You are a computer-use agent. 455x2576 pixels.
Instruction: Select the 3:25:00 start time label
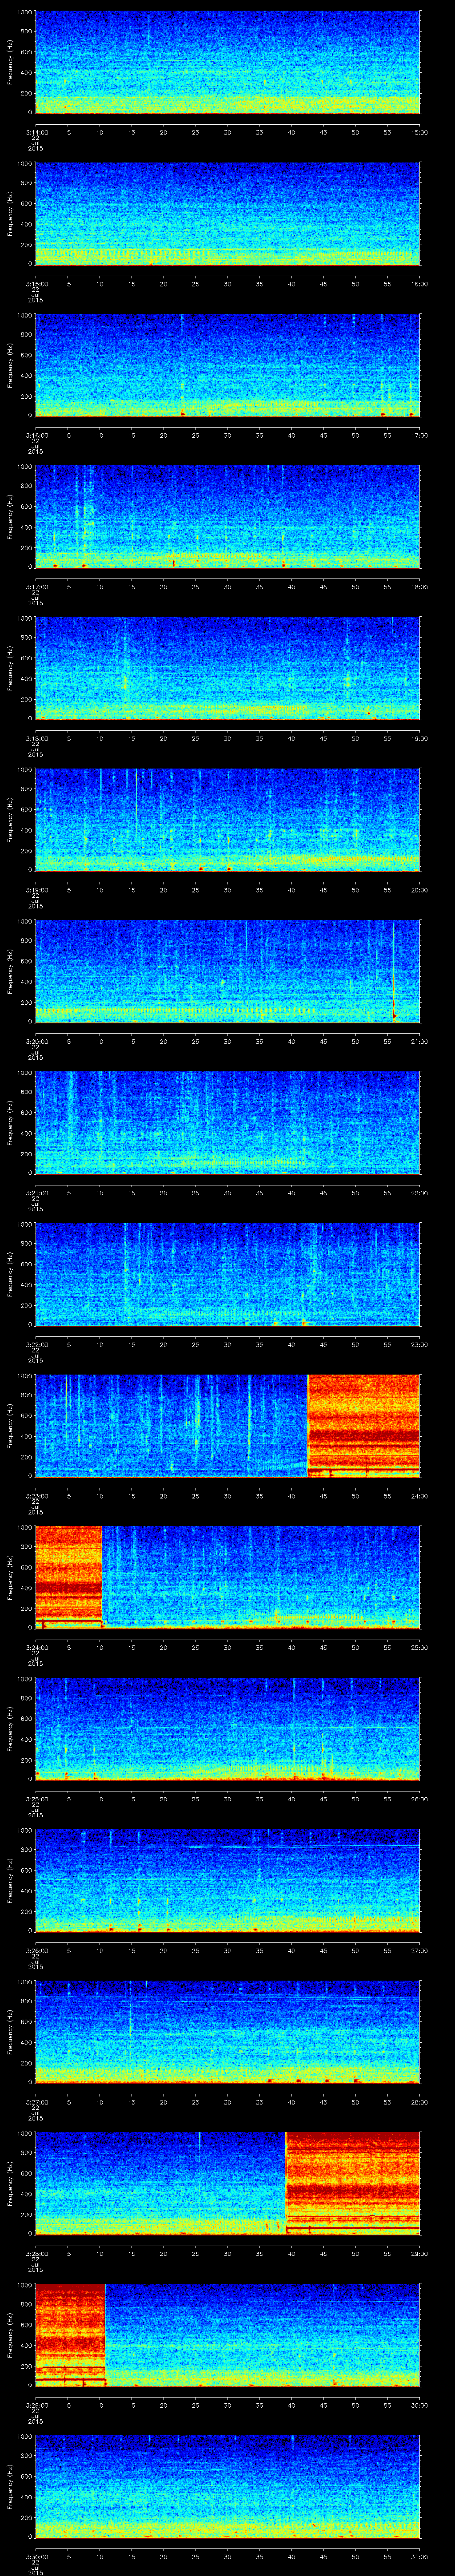pos(36,1798)
